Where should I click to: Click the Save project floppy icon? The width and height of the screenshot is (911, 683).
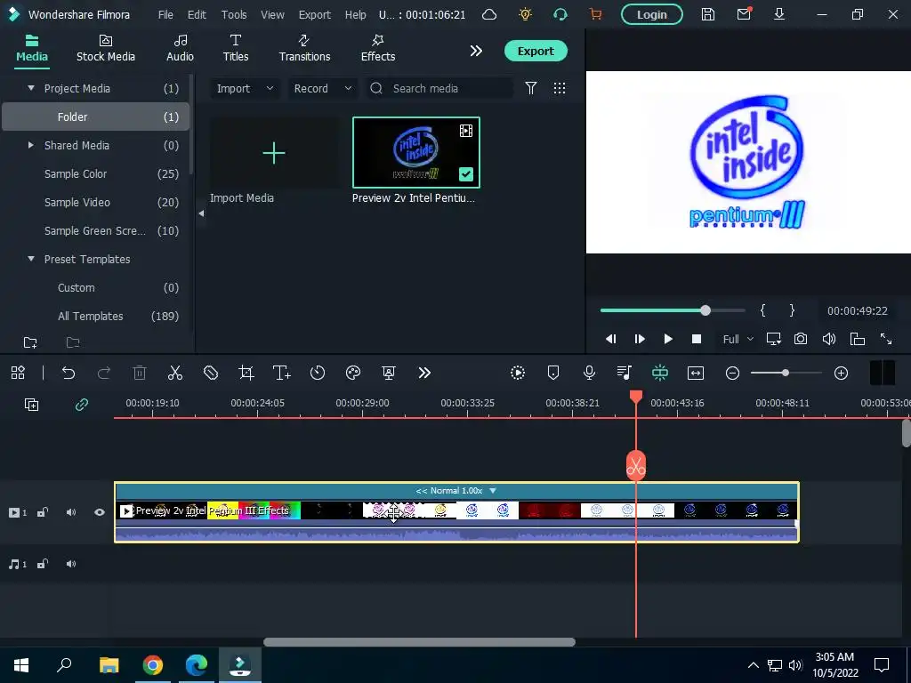[x=707, y=14]
